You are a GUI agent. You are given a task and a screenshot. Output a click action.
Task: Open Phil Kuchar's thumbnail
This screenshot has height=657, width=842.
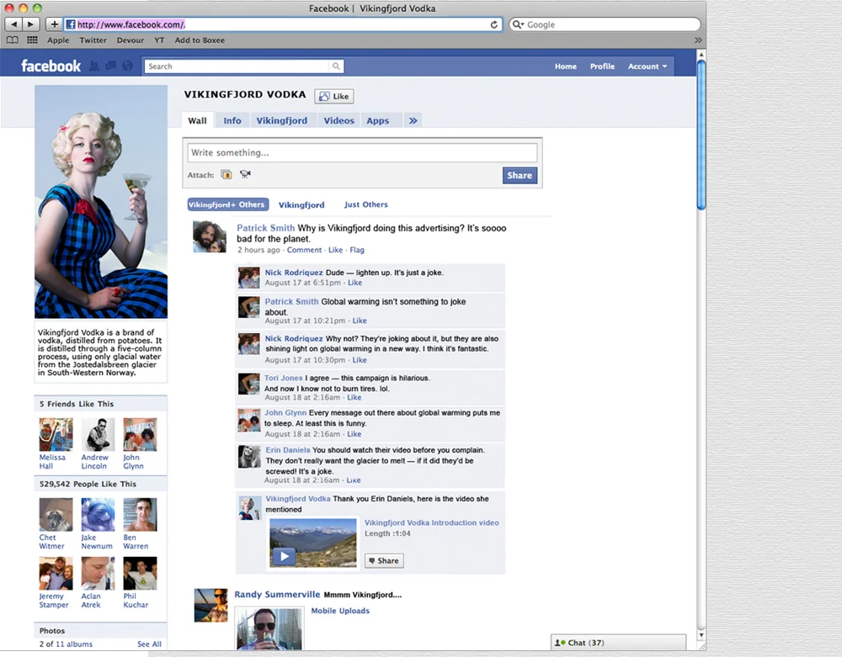(140, 573)
